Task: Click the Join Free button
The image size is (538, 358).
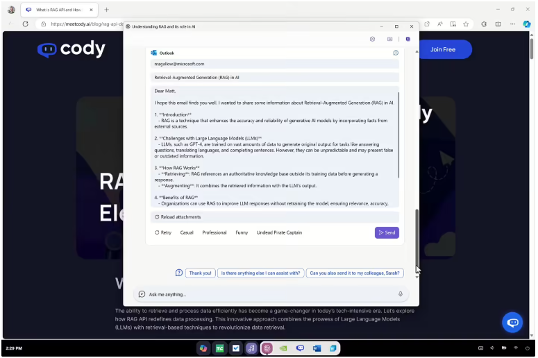Action: (443, 49)
